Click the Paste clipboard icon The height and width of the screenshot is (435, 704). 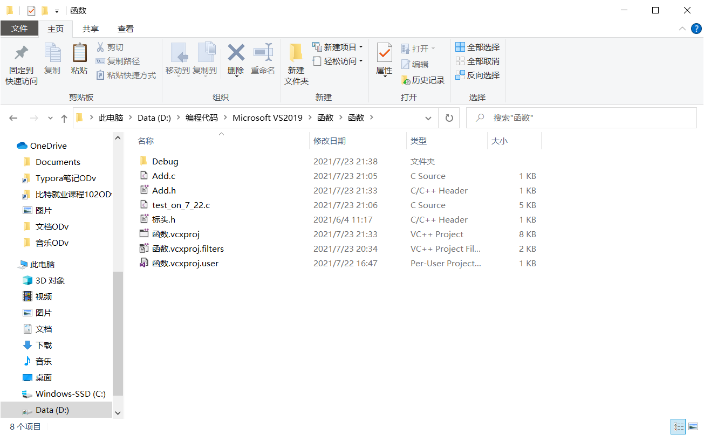point(79,52)
